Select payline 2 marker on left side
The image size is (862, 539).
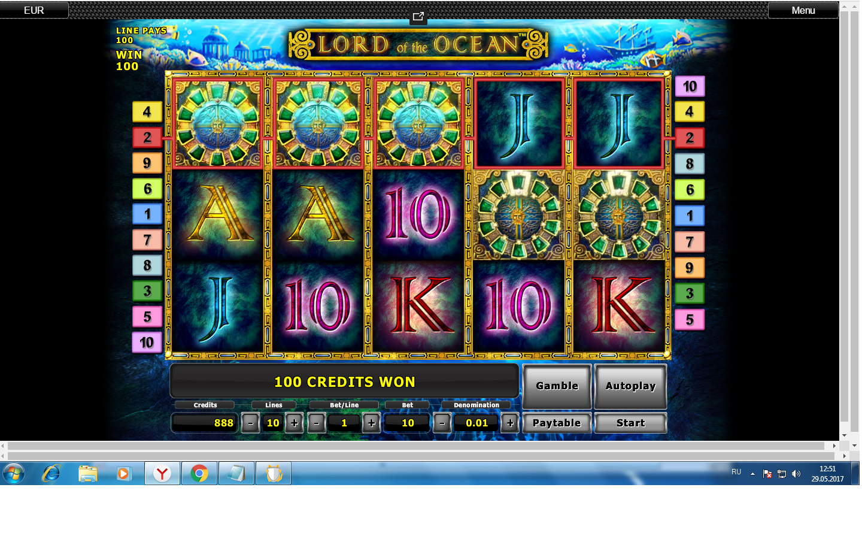[147, 137]
